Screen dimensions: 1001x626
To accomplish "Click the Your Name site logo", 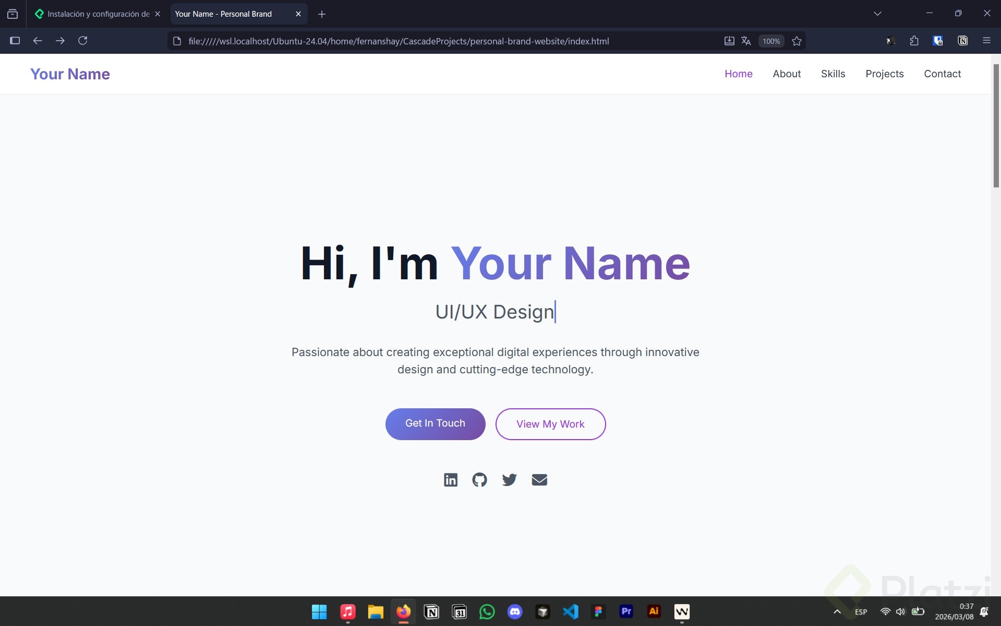I will [70, 74].
